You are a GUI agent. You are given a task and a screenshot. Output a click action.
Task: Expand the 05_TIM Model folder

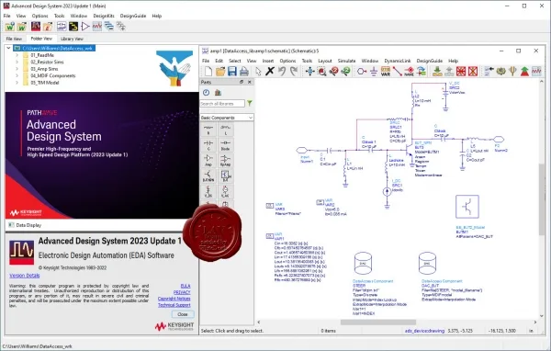[x=17, y=83]
